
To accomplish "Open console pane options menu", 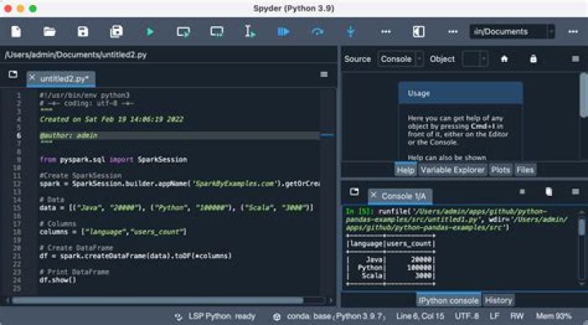I will coord(575,192).
